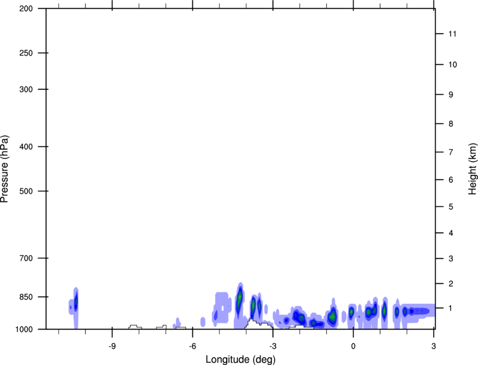Viewport: 478px width, 365px height.
Task: Pick the 11 km height label
Action: point(452,34)
